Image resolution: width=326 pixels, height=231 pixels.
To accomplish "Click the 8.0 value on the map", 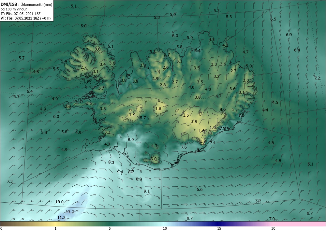I will (139, 179).
